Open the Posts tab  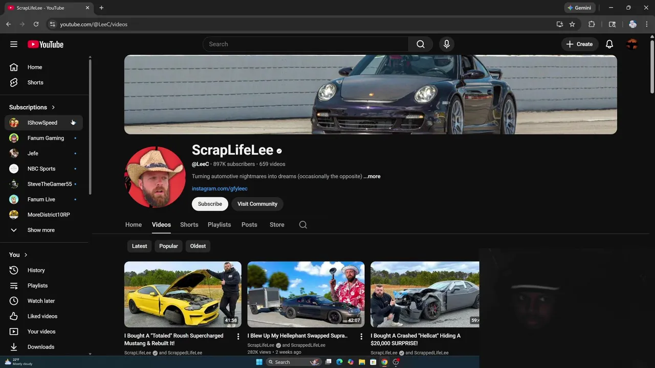pyautogui.click(x=249, y=225)
